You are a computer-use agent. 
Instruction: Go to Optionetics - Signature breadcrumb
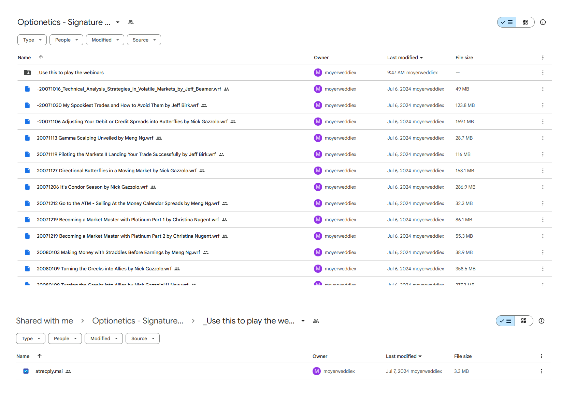coord(138,321)
